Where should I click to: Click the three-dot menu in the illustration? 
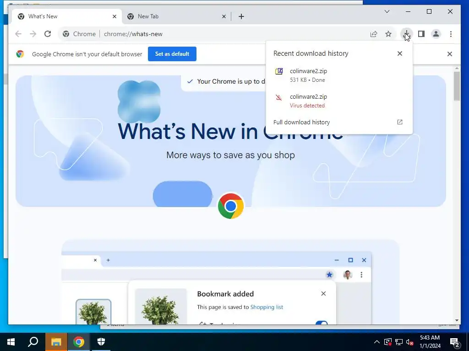361,275
